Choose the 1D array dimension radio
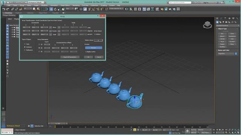241x135 pixels. (x=39, y=44)
